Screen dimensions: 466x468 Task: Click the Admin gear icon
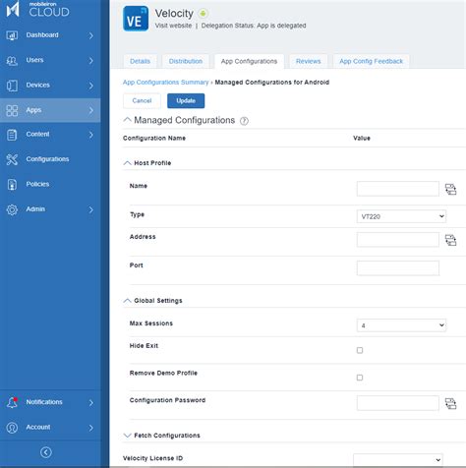click(12, 209)
